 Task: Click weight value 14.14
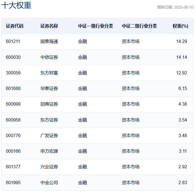tap(182, 57)
